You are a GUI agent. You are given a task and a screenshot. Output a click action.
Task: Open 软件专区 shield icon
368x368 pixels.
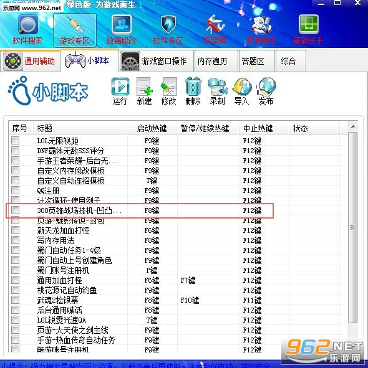tap(168, 24)
